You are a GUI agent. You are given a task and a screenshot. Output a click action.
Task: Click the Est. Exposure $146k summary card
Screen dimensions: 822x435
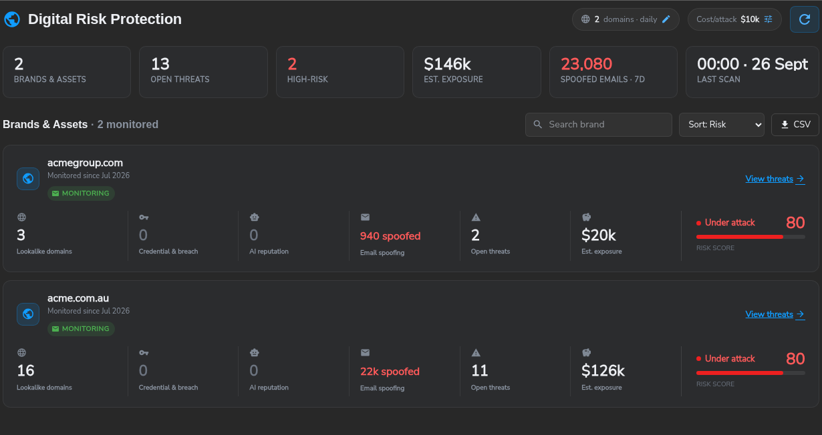476,72
